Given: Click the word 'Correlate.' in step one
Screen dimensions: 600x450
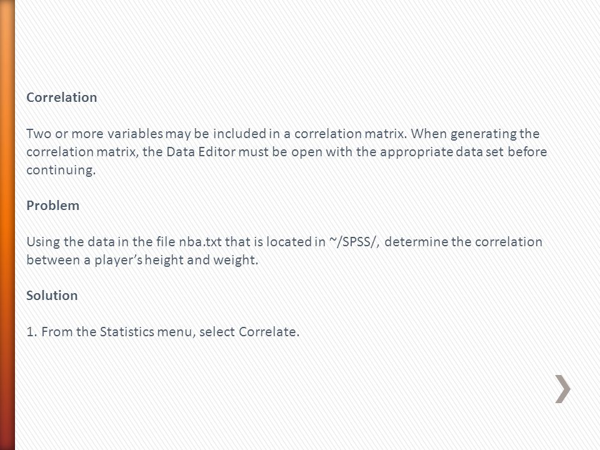Looking at the screenshot, I should click(x=269, y=332).
